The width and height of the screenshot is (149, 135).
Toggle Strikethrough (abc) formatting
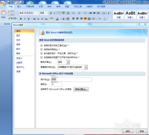pyautogui.click(x=35, y=19)
